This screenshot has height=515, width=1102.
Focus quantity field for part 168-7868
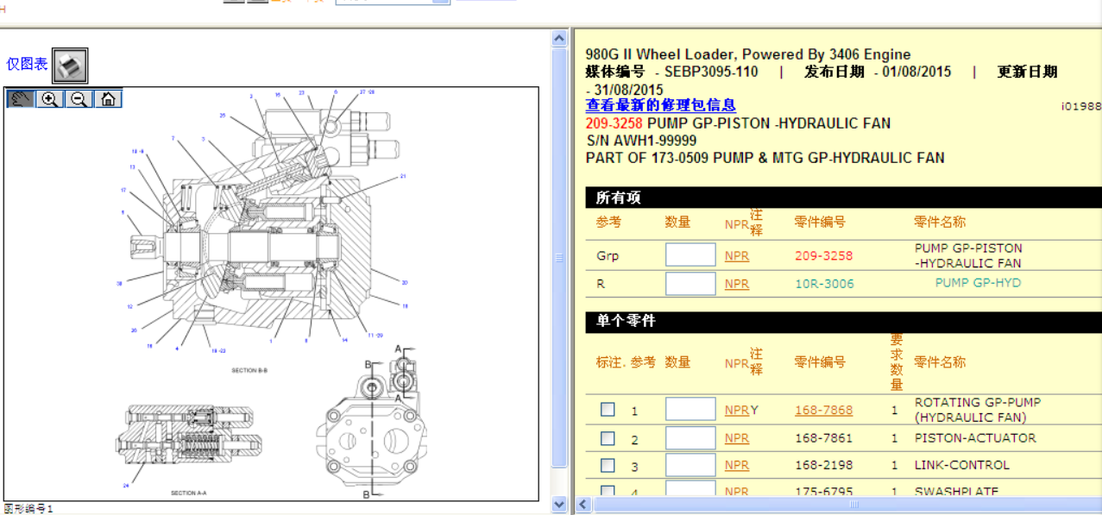[x=690, y=410]
